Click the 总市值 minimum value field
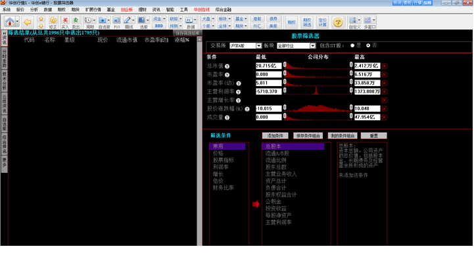 (x=268, y=66)
